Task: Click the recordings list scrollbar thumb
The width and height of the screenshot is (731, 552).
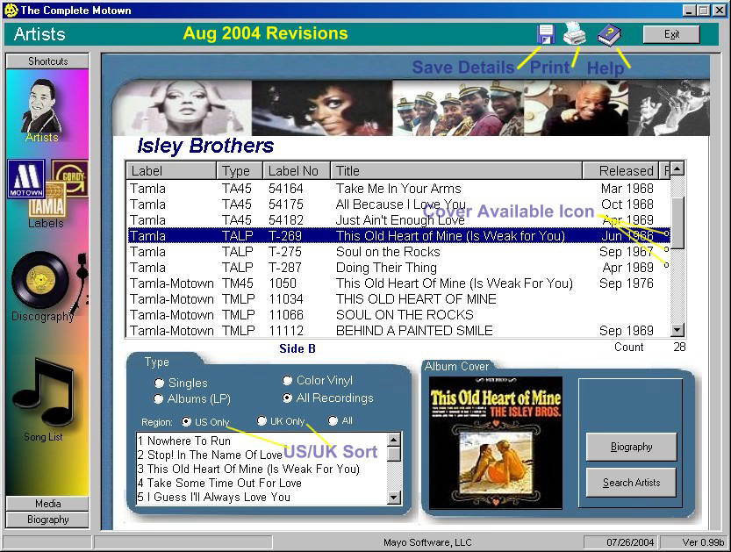Action: click(x=677, y=223)
